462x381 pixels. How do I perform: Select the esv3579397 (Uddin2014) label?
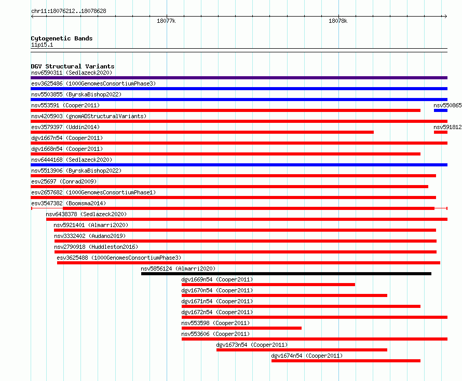click(x=65, y=127)
